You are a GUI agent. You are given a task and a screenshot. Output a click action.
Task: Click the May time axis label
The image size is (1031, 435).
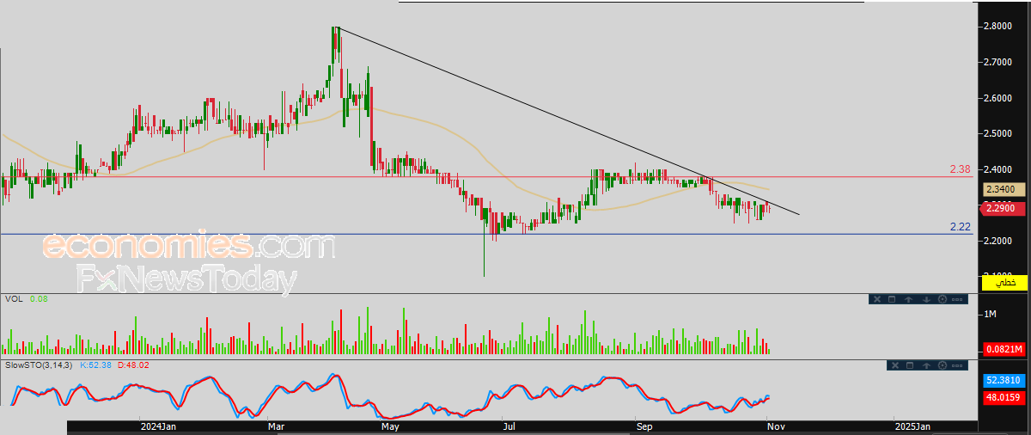tap(390, 426)
